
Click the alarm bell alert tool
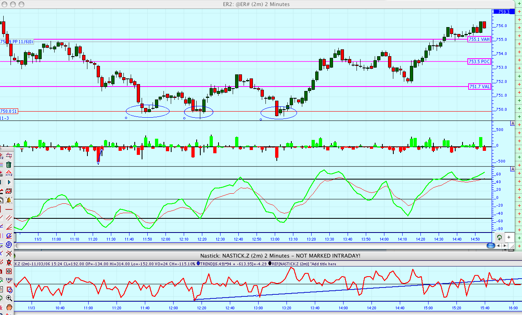point(8,200)
